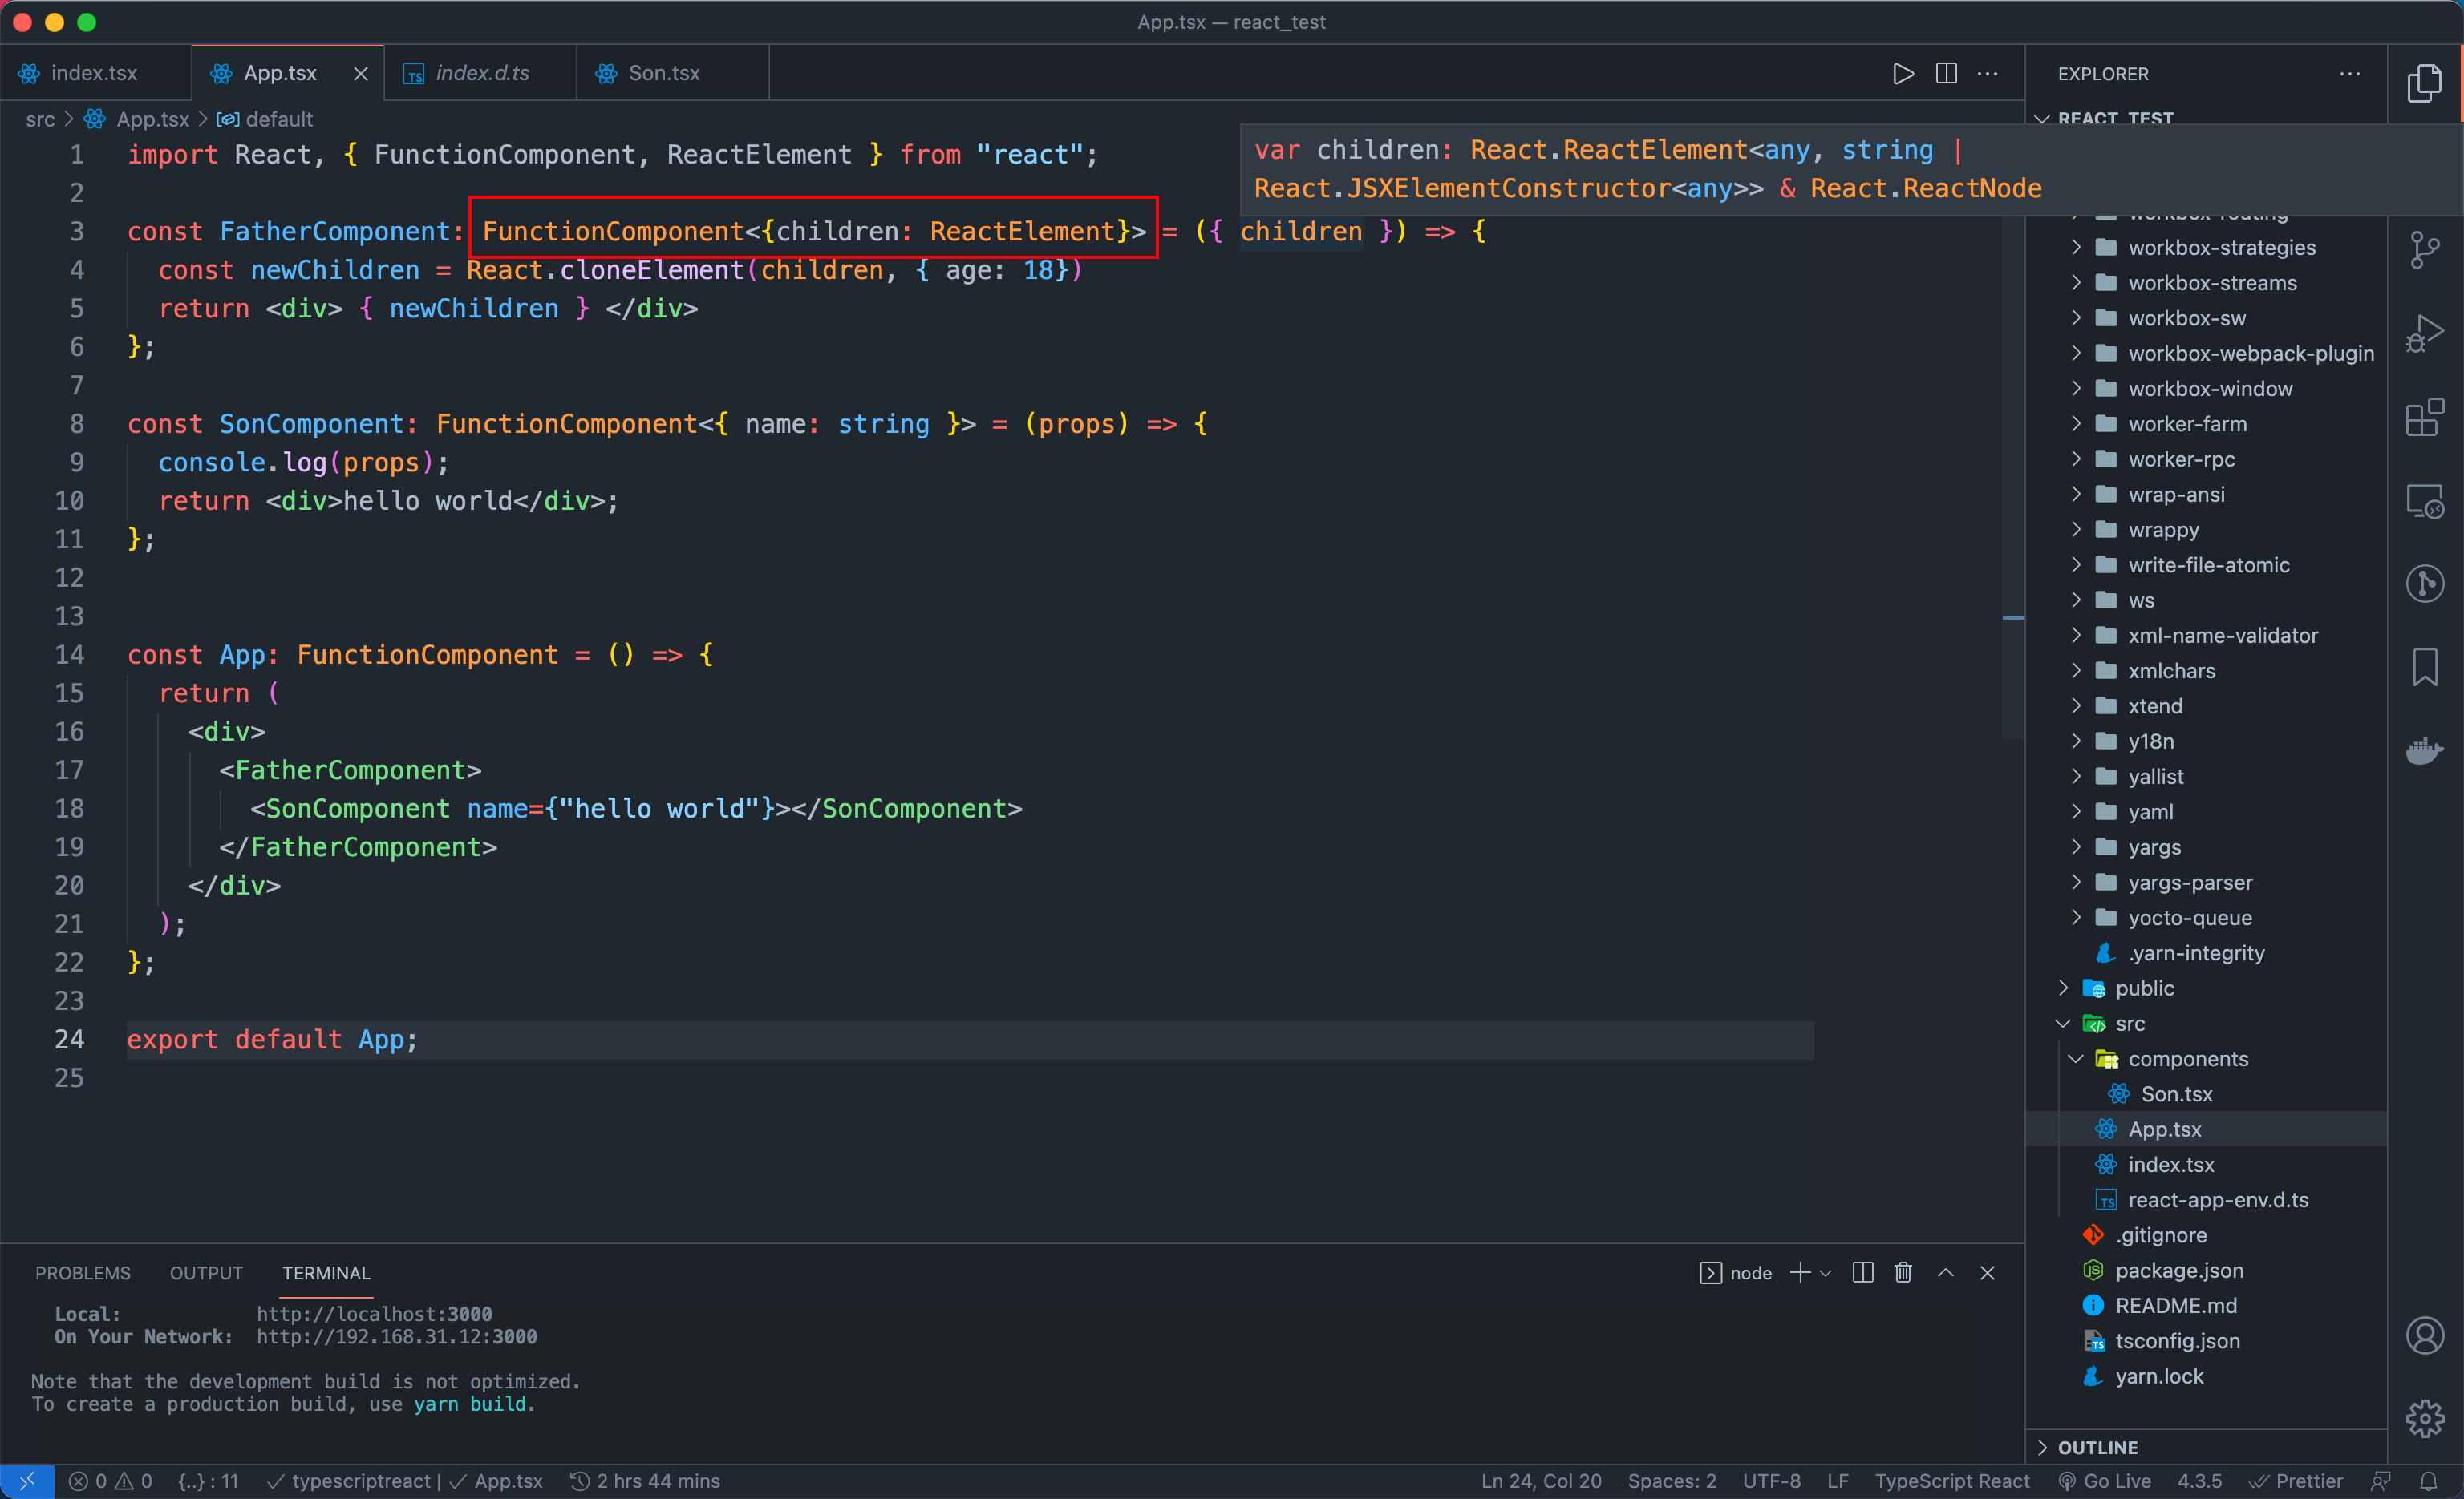Open the Source Control activity bar icon
The image size is (2464, 1499).
tap(2424, 250)
